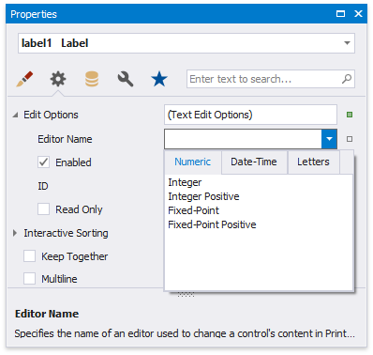Expand the Interactive Sorting group
This screenshot has height=355, width=373.
(x=15, y=233)
